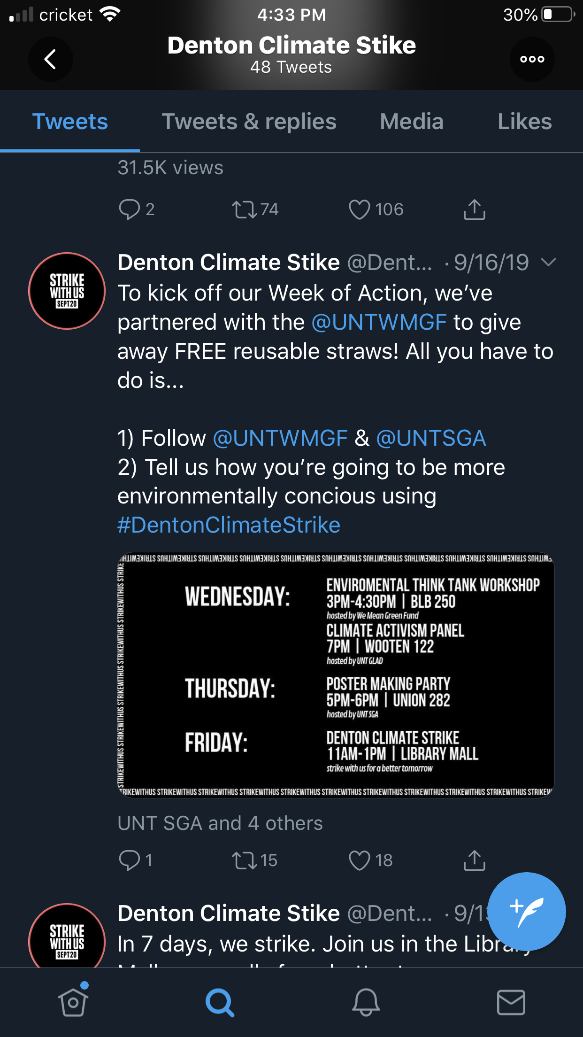Viewport: 583px width, 1037px height.
Task: Open the Home tab icon
Action: point(73,1002)
